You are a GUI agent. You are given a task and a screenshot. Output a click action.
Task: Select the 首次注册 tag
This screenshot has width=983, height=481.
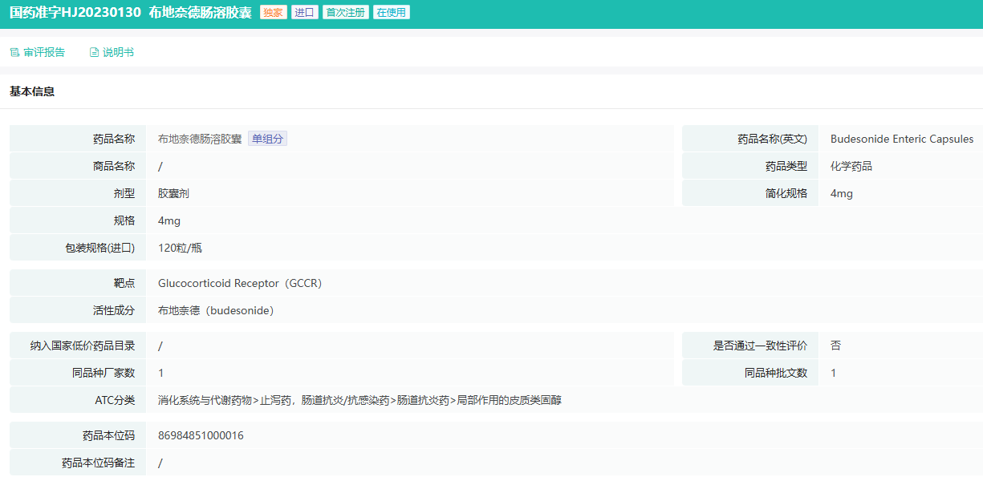point(345,13)
